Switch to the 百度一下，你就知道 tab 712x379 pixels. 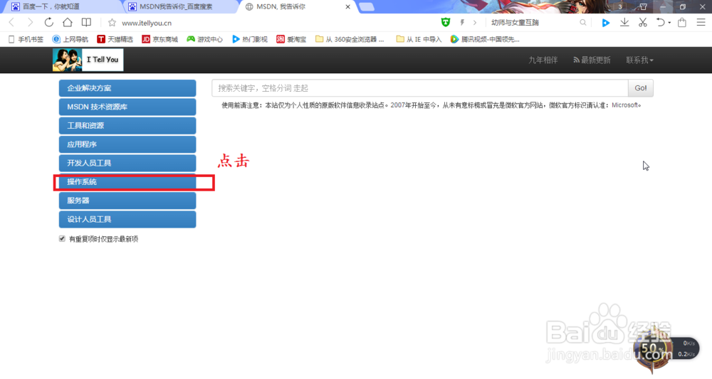click(x=61, y=7)
